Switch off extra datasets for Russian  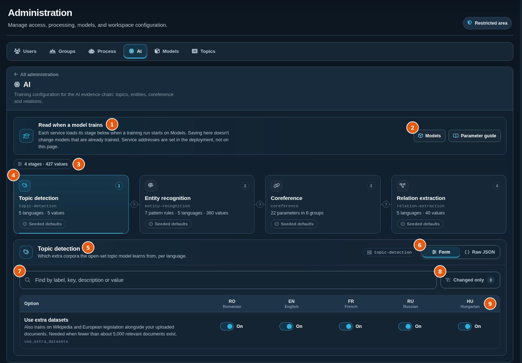405,326
